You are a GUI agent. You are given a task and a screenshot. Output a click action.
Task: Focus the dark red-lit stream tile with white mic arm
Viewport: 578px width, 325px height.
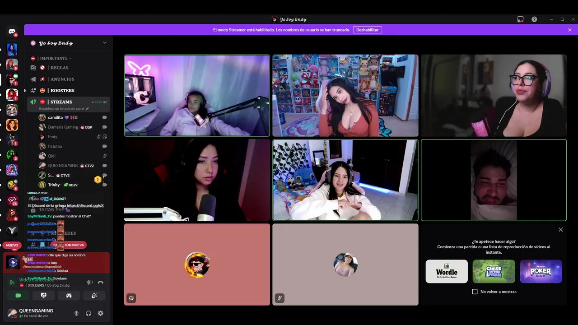point(197,180)
